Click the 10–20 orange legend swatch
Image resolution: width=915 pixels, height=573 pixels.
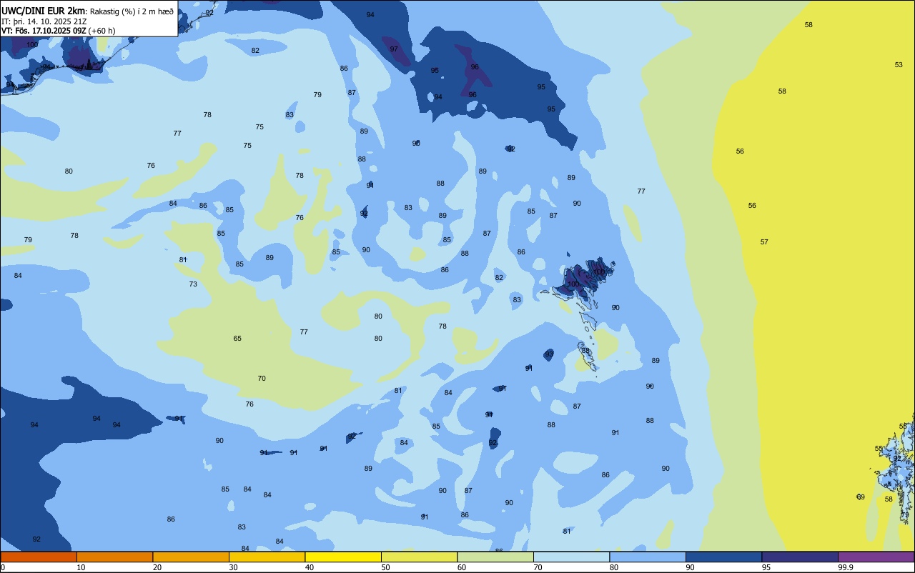click(114, 557)
